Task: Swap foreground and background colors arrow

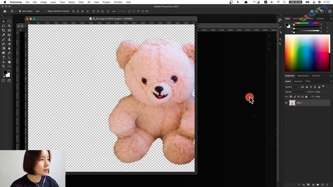Action: tap(9, 71)
